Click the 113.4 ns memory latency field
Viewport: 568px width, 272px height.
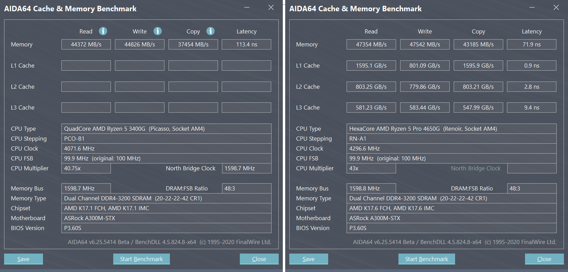pyautogui.click(x=246, y=44)
